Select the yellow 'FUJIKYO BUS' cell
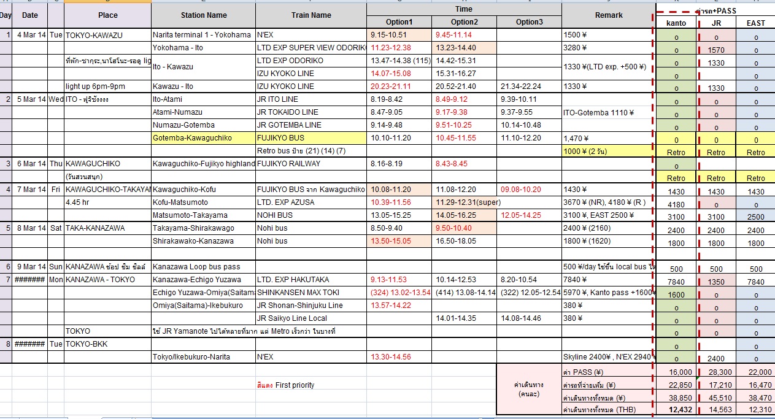The image size is (775, 419). [x=311, y=138]
